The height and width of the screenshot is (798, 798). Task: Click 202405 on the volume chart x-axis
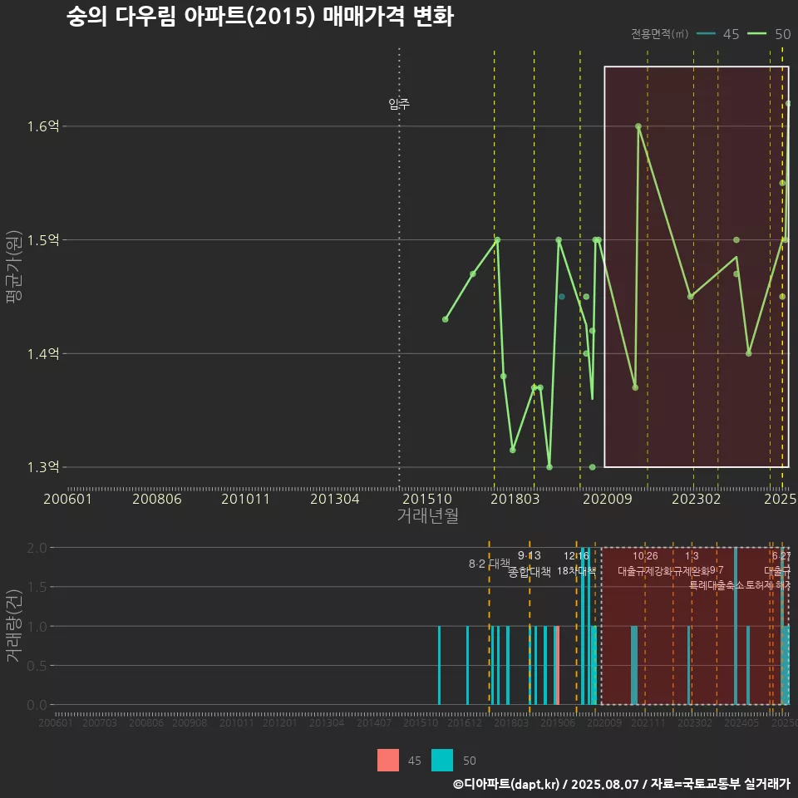coord(741,722)
